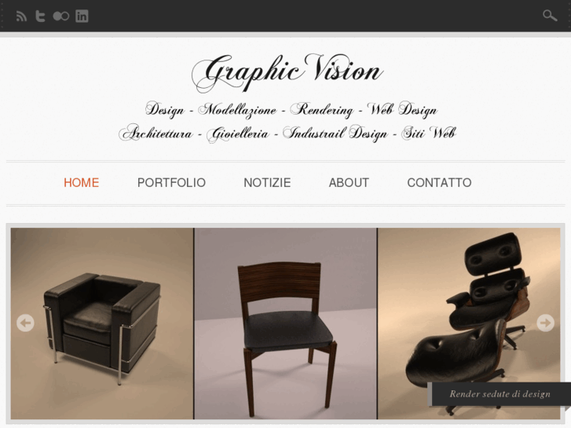
Task: Click the Twitter icon in top bar
Action: [x=40, y=16]
